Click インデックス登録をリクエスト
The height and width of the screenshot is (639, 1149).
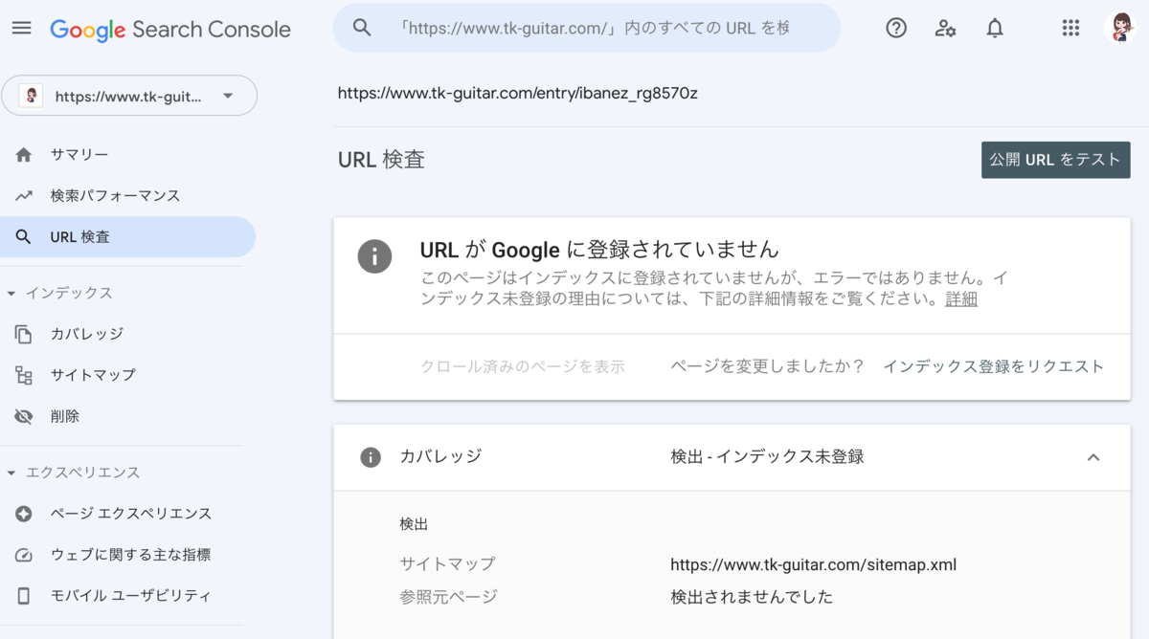993,366
